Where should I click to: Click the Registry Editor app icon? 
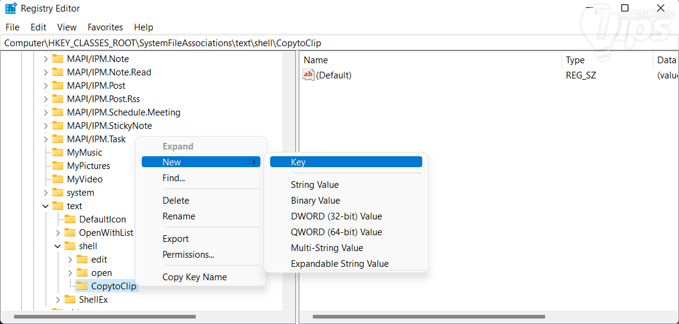coord(11,9)
